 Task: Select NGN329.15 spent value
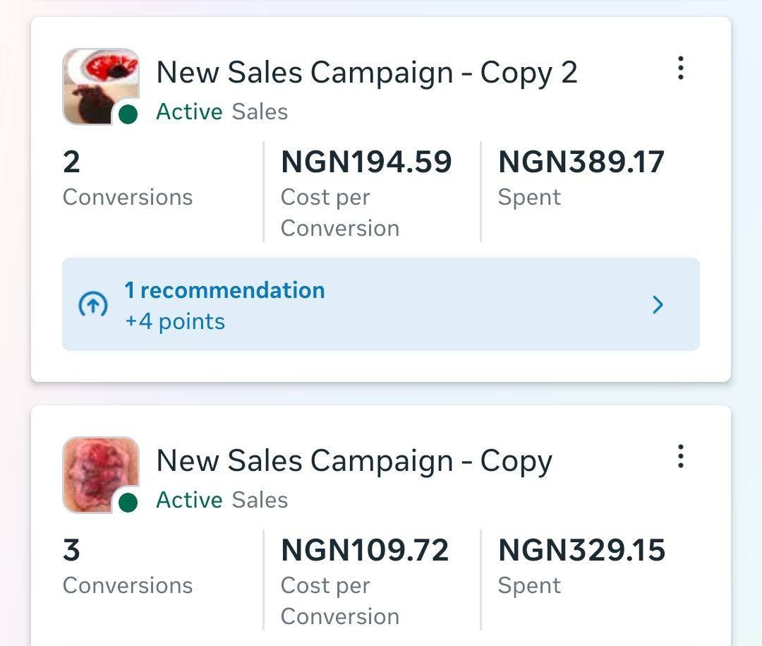[x=581, y=550]
